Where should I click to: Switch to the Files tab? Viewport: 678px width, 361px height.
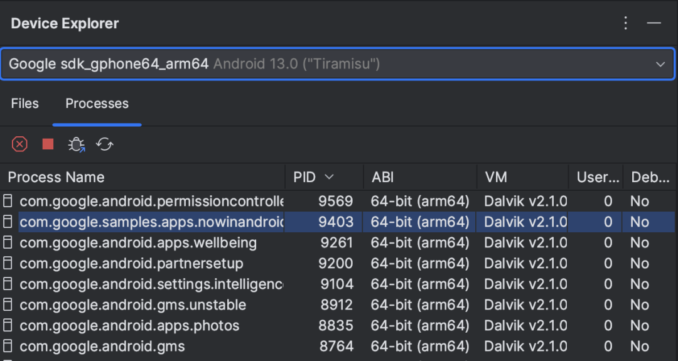tap(24, 104)
